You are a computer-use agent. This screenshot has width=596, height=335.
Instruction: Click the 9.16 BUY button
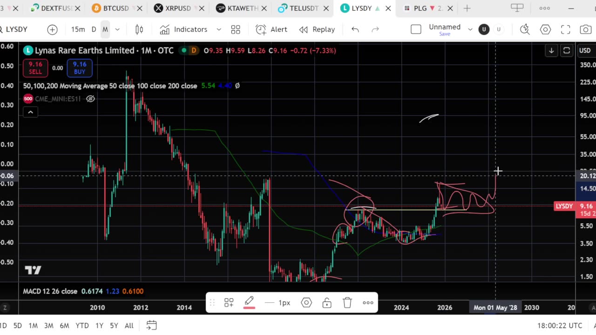click(80, 68)
